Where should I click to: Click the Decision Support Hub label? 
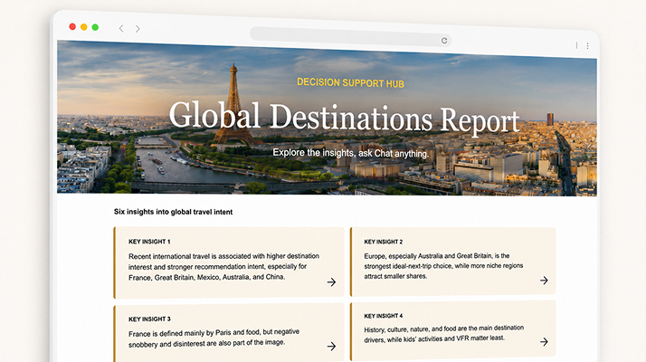click(x=351, y=82)
